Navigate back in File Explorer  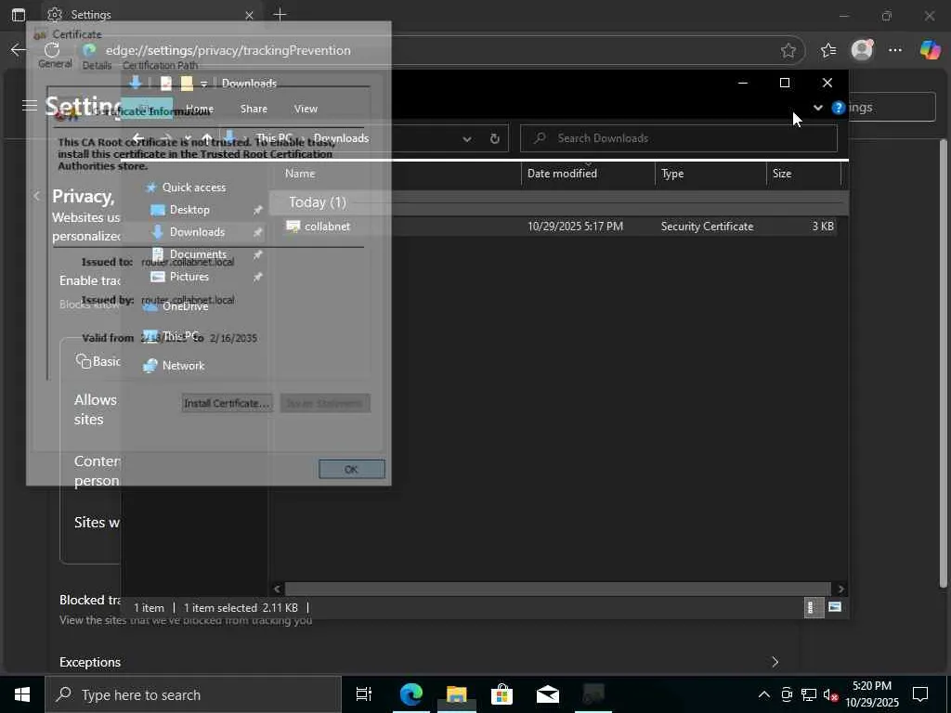click(138, 138)
